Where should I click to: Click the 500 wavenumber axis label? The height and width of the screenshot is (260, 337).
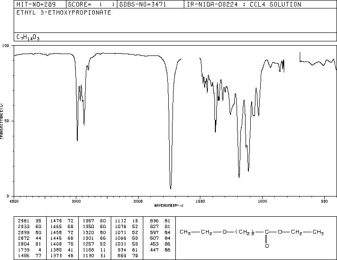pos(324,201)
